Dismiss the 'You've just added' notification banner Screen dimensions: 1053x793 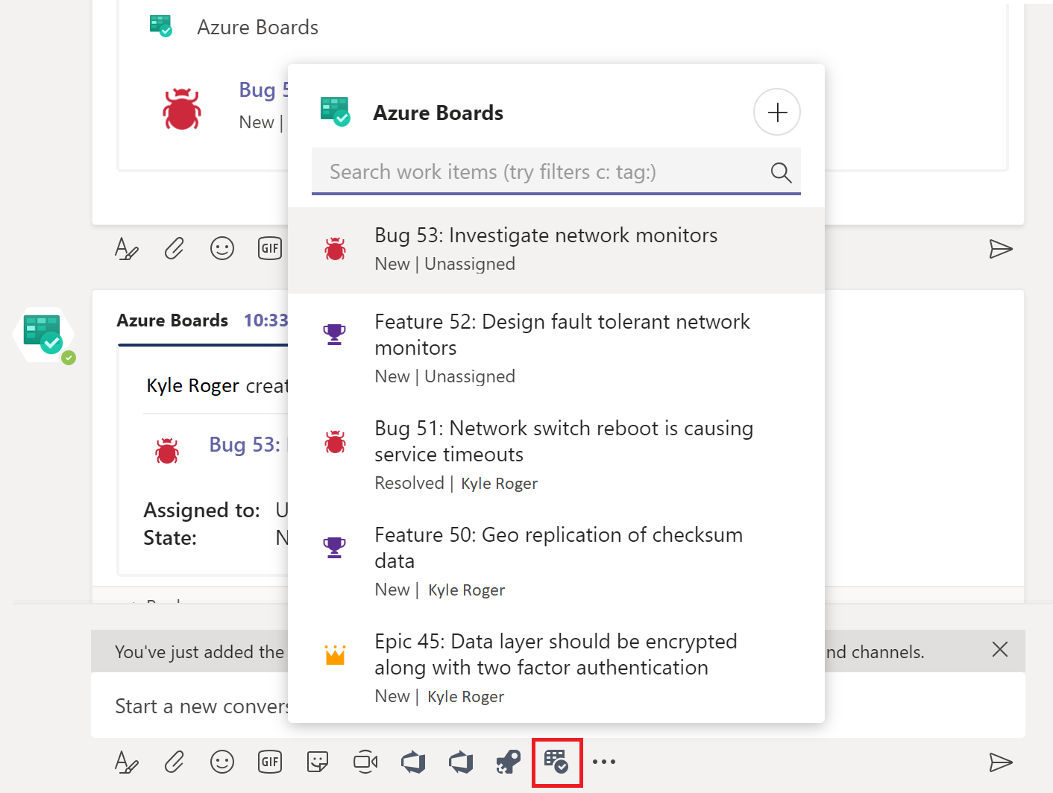(x=1000, y=649)
